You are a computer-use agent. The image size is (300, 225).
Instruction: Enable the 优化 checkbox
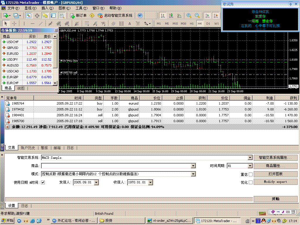coord(250,182)
